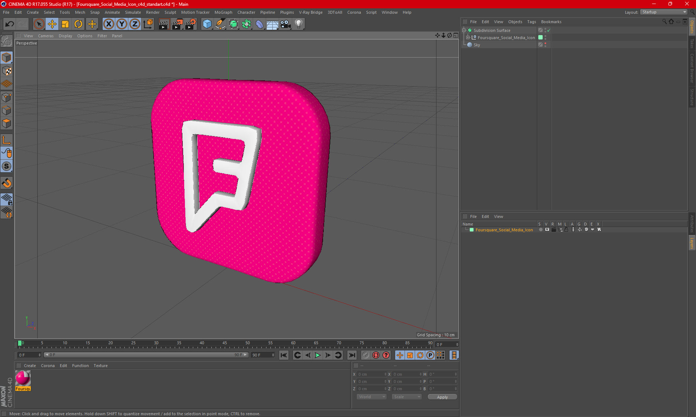The width and height of the screenshot is (696, 417).
Task: Toggle Snap enable icon (S)
Action: coord(7,167)
